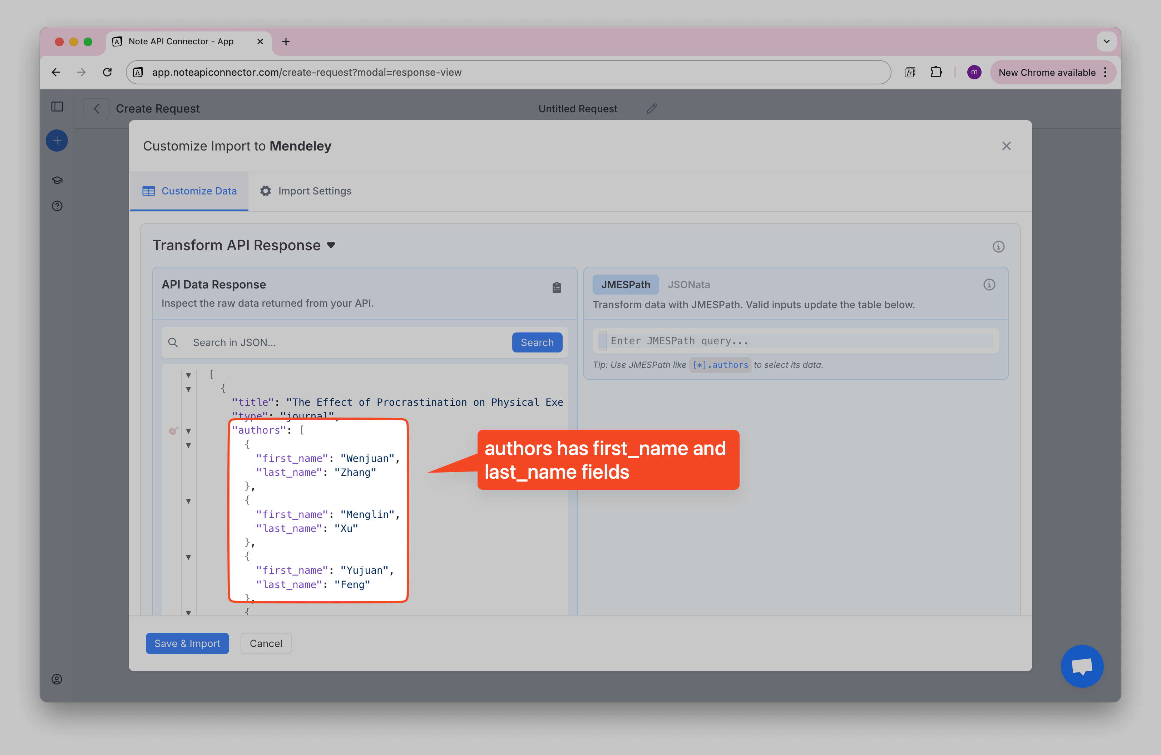Click browser forward arrow
The width and height of the screenshot is (1161, 755).
pos(81,73)
